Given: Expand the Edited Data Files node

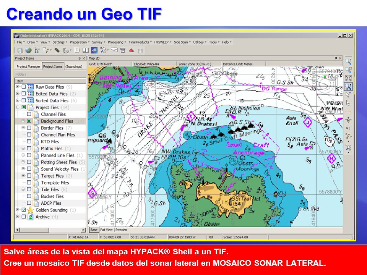Looking at the screenshot, I should click(x=18, y=94).
